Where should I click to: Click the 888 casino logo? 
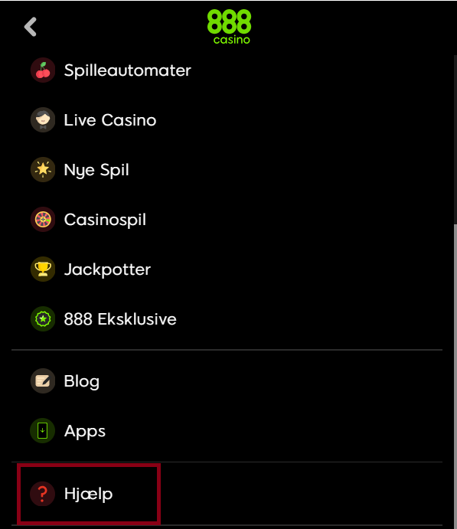coord(230,27)
